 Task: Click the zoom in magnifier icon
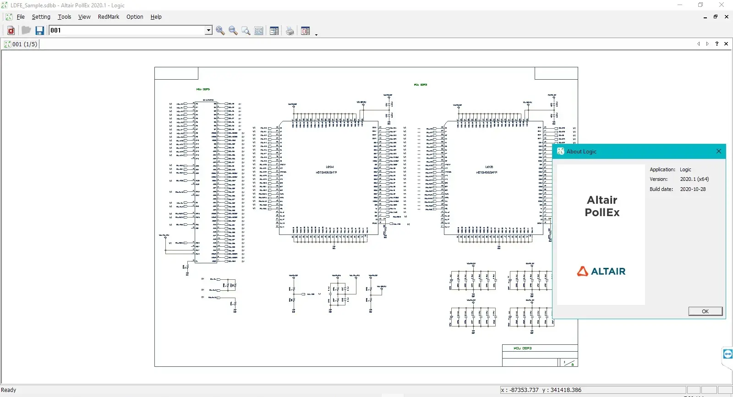click(x=220, y=31)
